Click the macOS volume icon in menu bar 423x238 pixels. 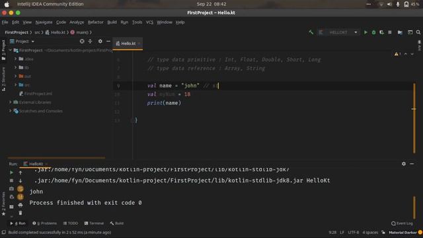point(389,4)
